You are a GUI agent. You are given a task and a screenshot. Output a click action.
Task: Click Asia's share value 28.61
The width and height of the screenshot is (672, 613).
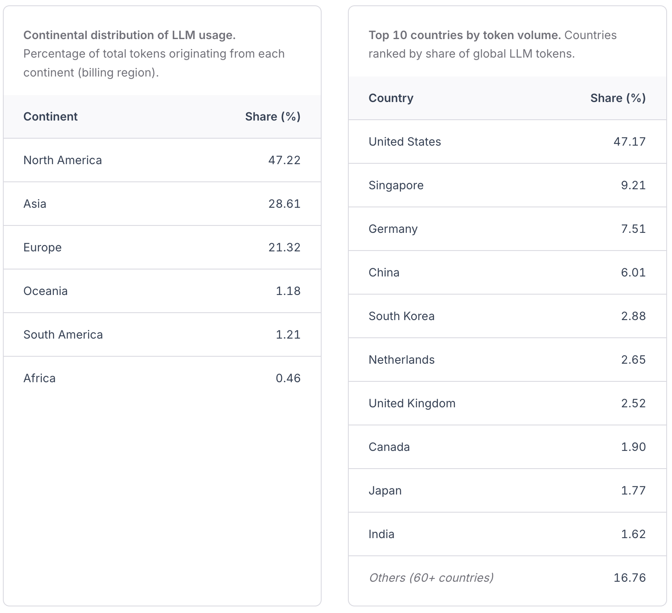click(x=284, y=204)
